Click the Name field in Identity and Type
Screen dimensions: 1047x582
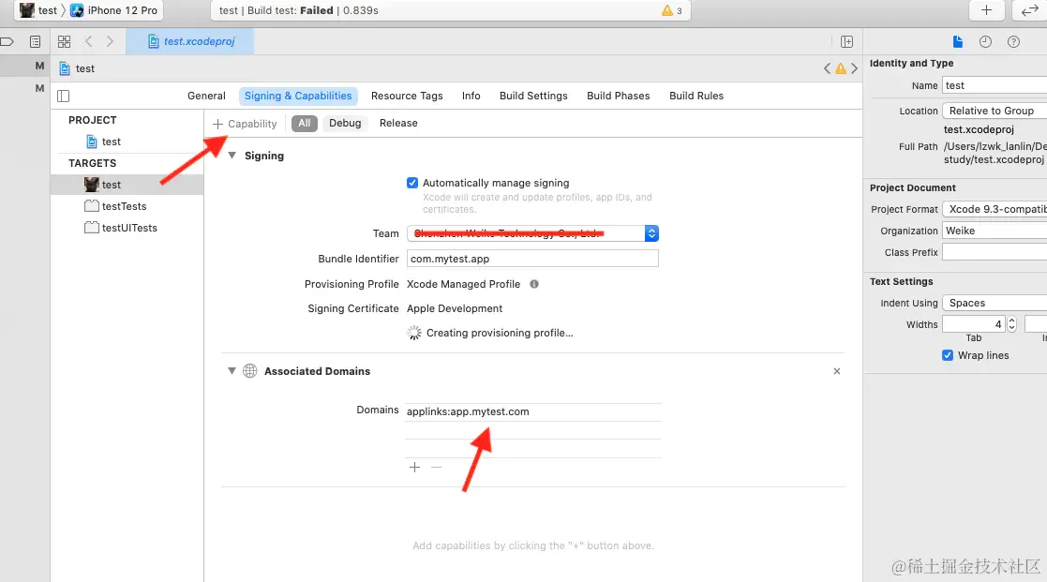(x=995, y=85)
